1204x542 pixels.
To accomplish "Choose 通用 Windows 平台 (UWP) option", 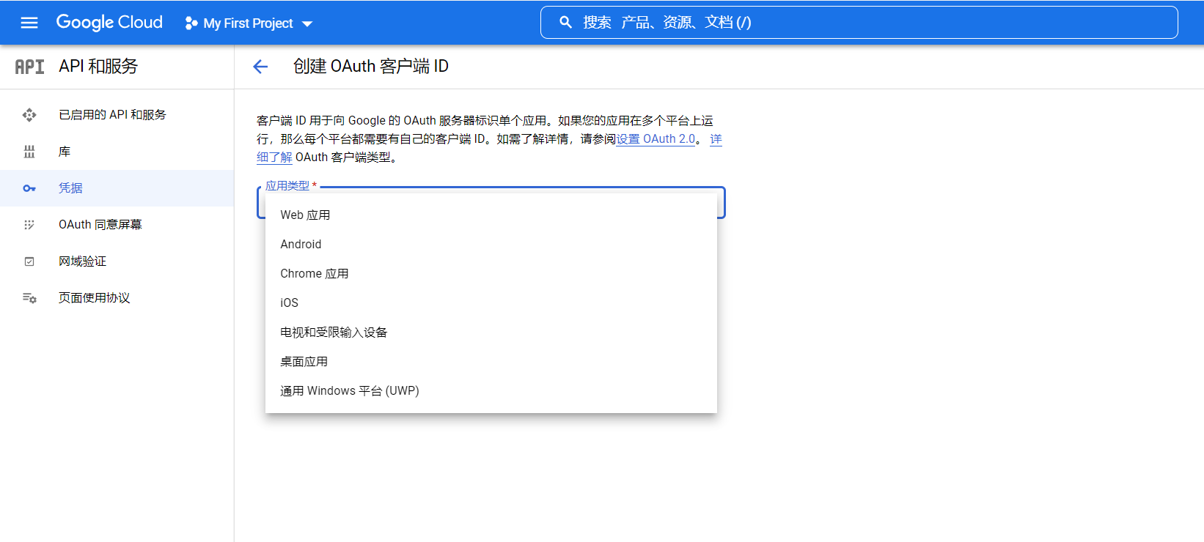I will [x=349, y=391].
